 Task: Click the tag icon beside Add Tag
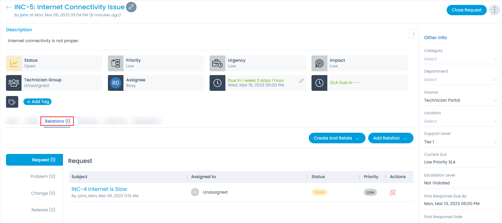coord(12,102)
